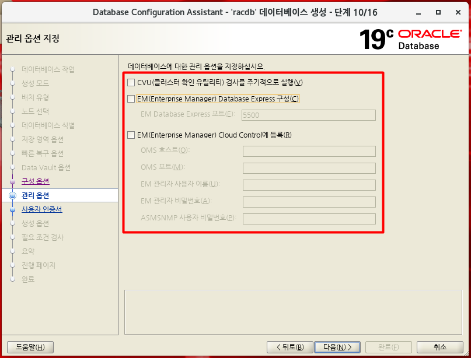Screen dimensions: 471x358
Task: Open help with 도움말 button
Action: 30,347
